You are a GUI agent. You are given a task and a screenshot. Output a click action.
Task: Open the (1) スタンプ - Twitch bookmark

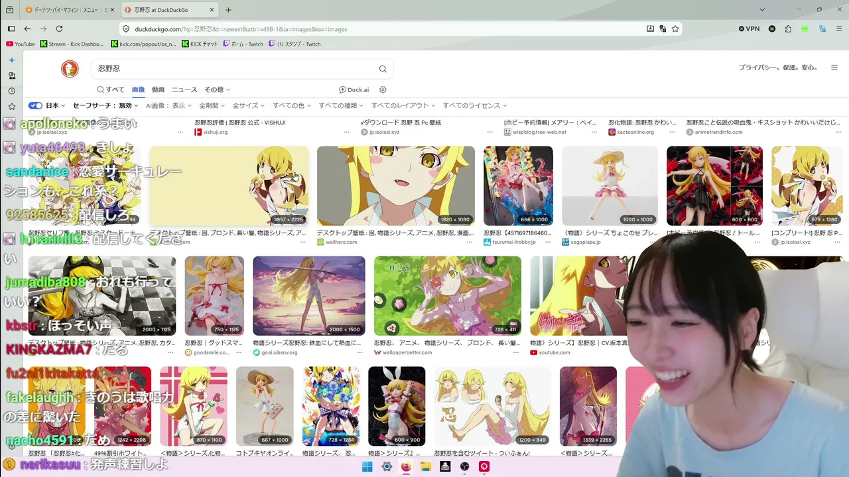point(294,44)
